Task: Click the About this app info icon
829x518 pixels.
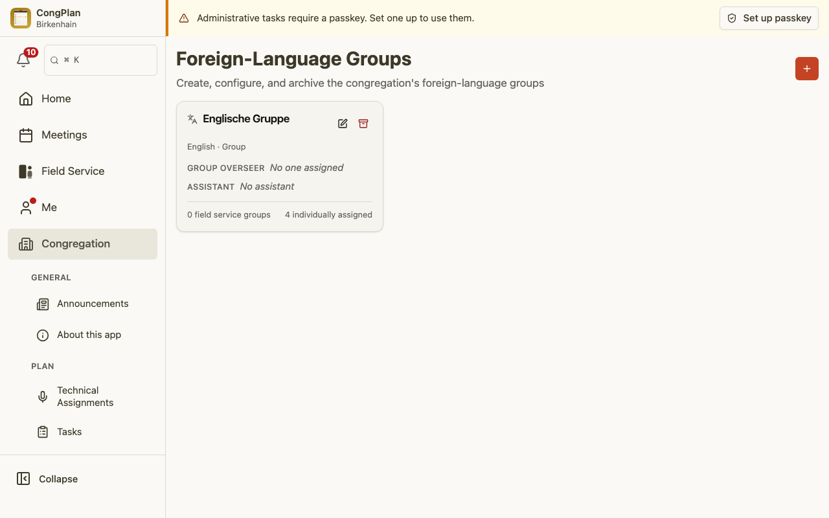Action: click(x=43, y=335)
